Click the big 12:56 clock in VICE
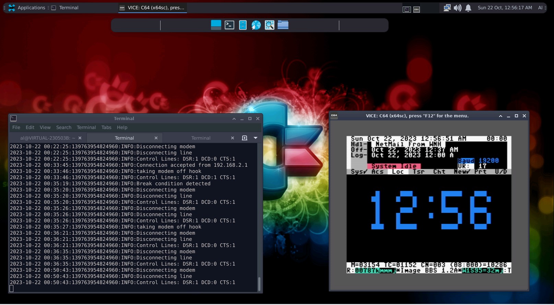Viewport: 554px width, 305px height. (431, 210)
